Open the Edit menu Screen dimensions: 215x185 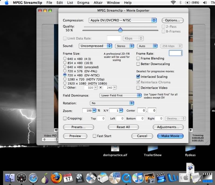60,3
